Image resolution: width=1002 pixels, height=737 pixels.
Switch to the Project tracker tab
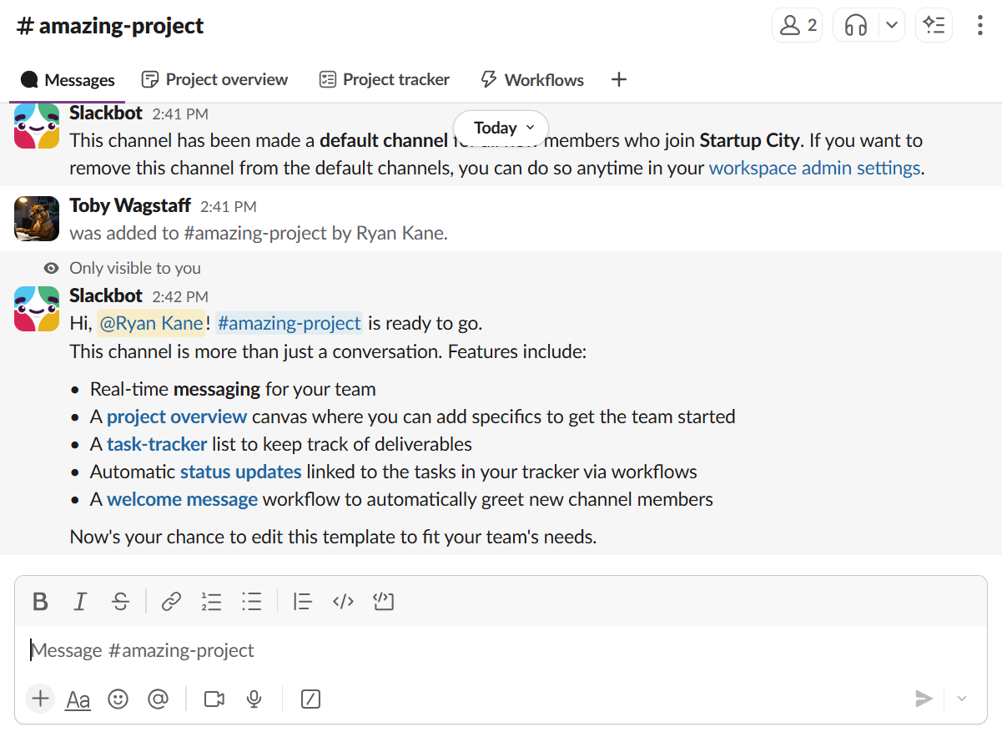(385, 79)
